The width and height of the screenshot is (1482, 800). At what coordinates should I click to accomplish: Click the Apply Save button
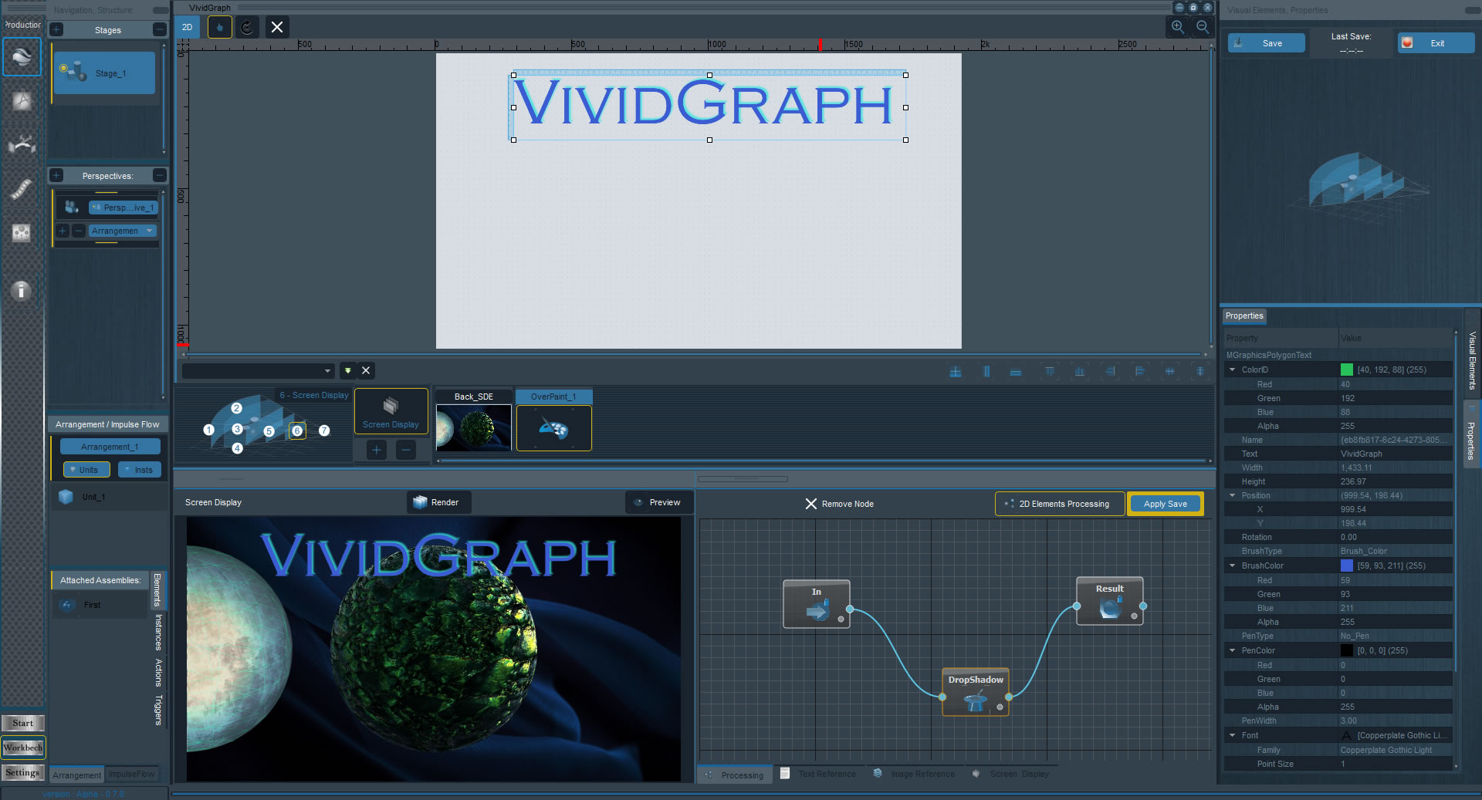[x=1165, y=504]
